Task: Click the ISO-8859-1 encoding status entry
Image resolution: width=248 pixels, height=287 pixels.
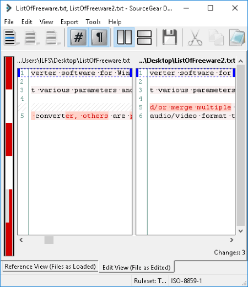Action: [x=186, y=281]
